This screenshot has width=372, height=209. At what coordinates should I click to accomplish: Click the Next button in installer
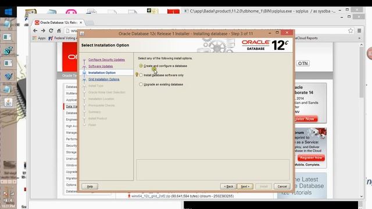pos(245,186)
